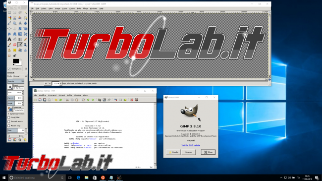This screenshot has height=181, width=322.
Task: Open the Colors menu in GIMP
Action: click(x=72, y=8)
